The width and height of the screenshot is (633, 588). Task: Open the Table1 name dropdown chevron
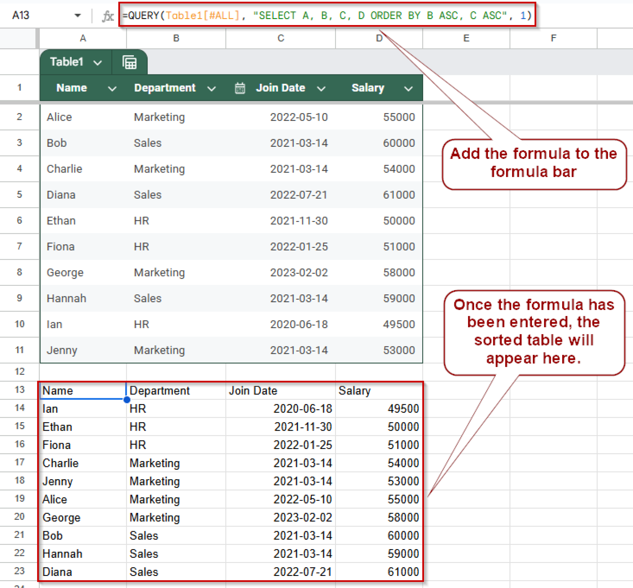click(x=98, y=62)
